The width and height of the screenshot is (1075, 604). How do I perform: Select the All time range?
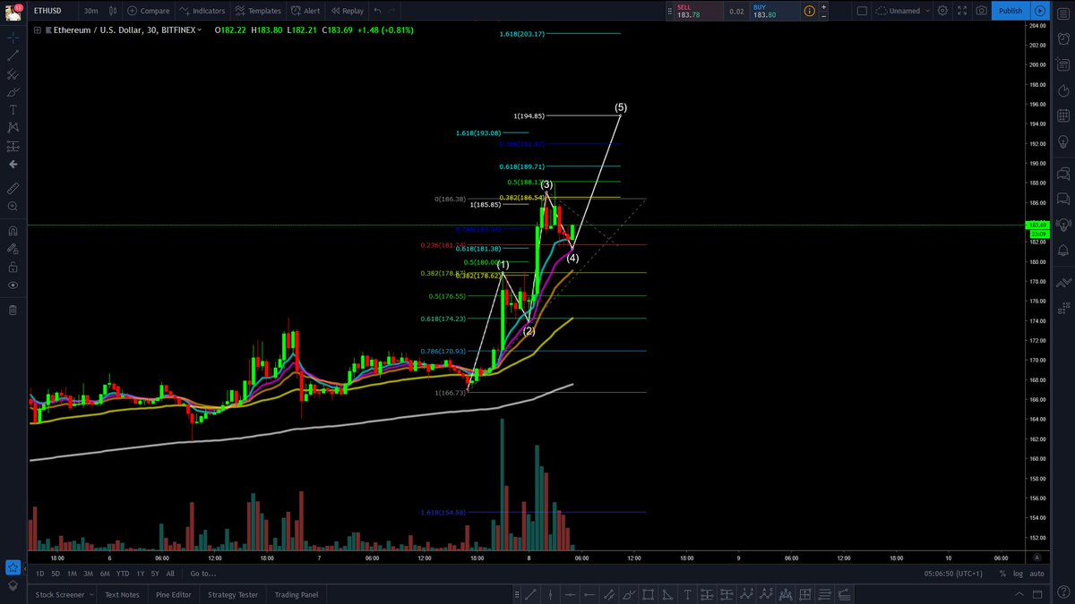[170, 574]
